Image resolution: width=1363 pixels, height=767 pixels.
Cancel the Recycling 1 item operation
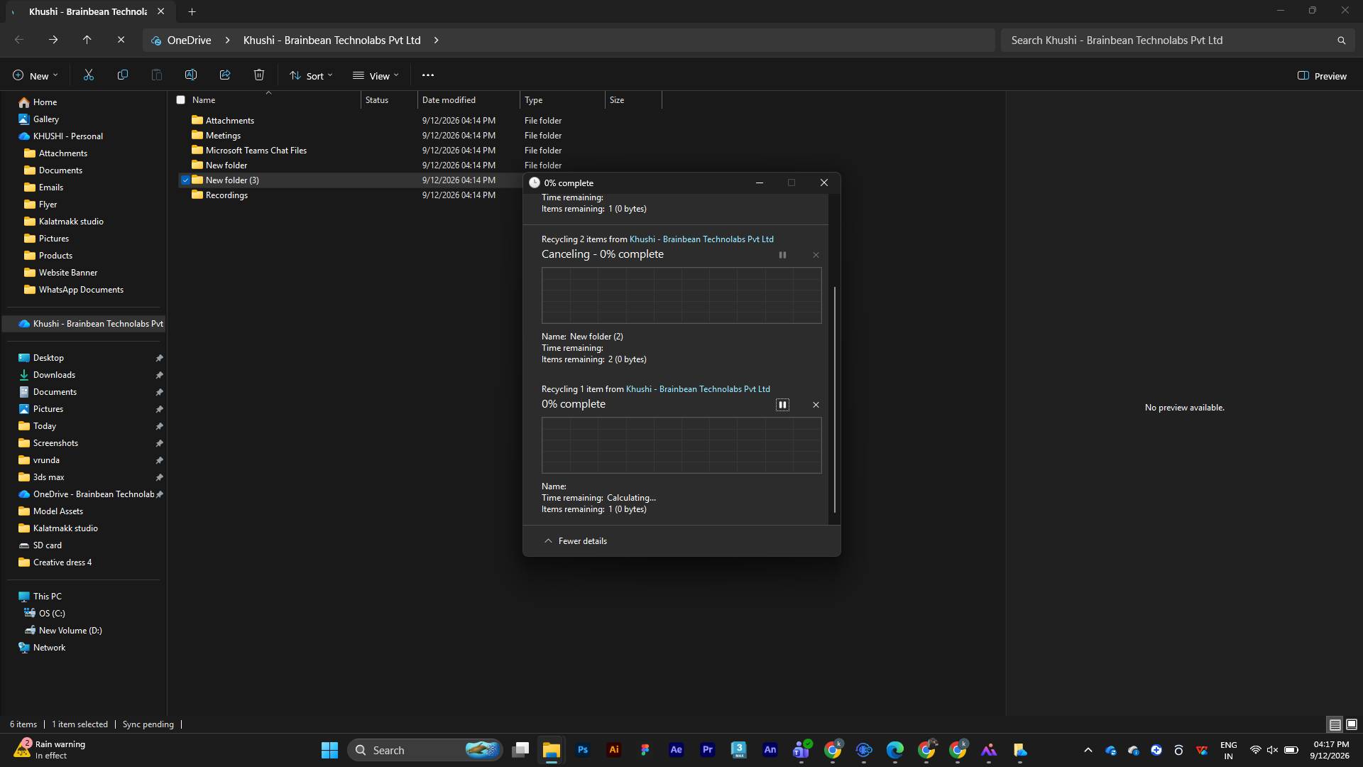(x=816, y=405)
